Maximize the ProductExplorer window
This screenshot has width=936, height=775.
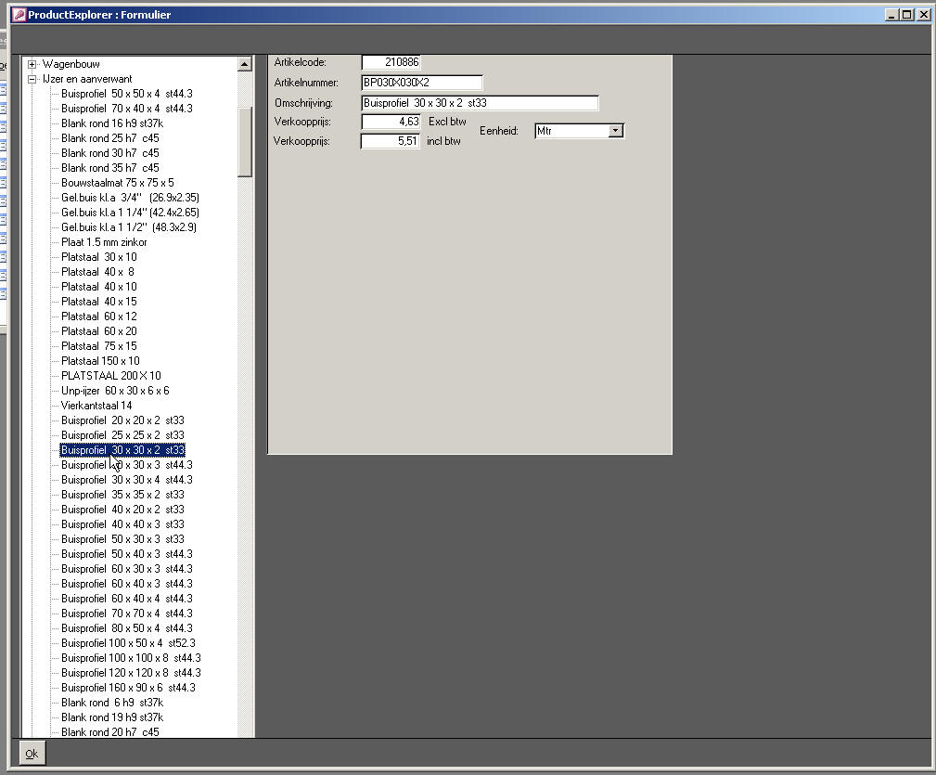[x=907, y=15]
